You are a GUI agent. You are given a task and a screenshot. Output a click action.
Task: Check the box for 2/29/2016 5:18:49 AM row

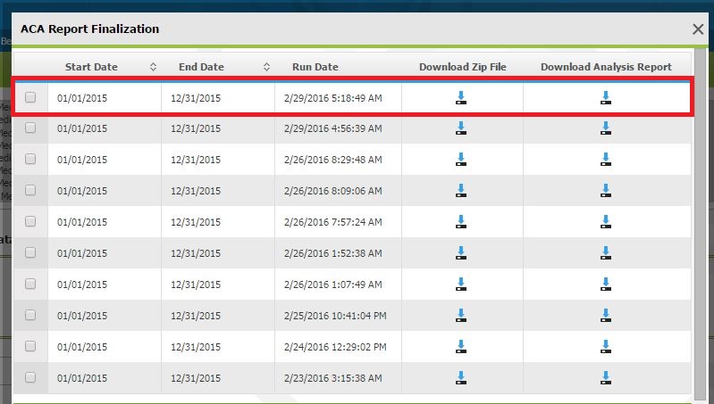click(30, 97)
